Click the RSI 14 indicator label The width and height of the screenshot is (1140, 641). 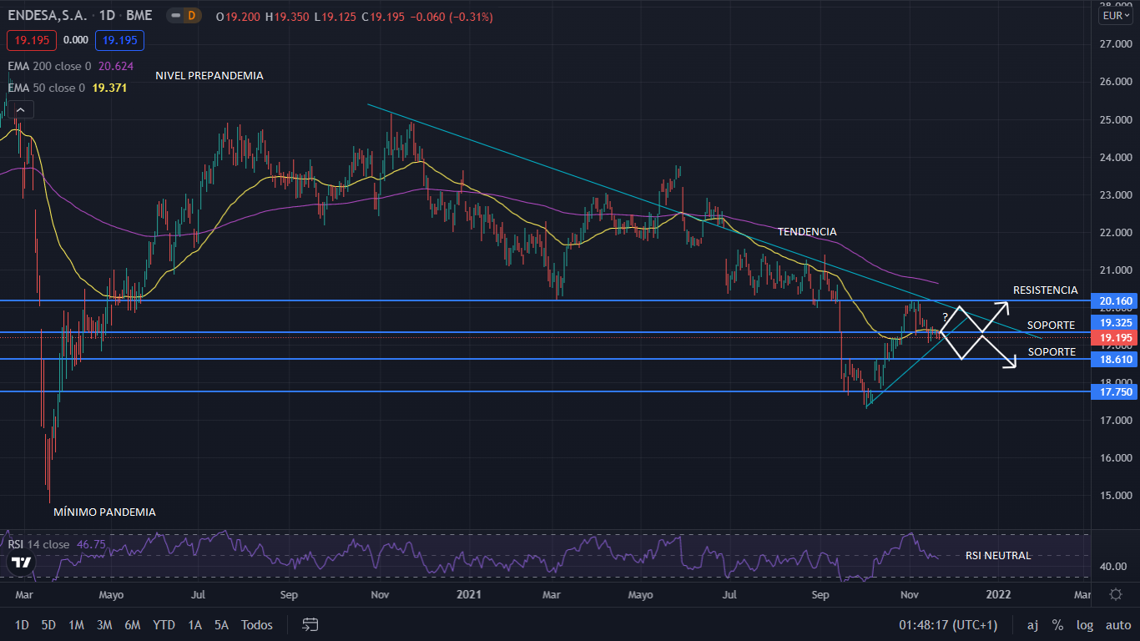tap(38, 544)
